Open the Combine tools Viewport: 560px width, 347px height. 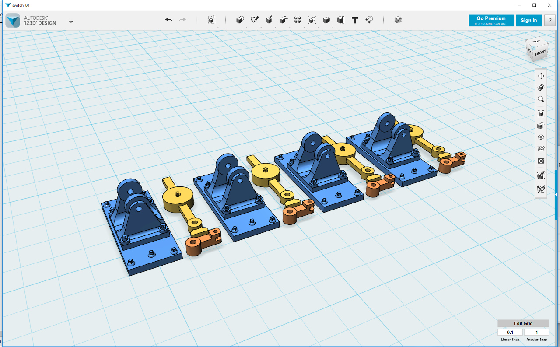[326, 20]
